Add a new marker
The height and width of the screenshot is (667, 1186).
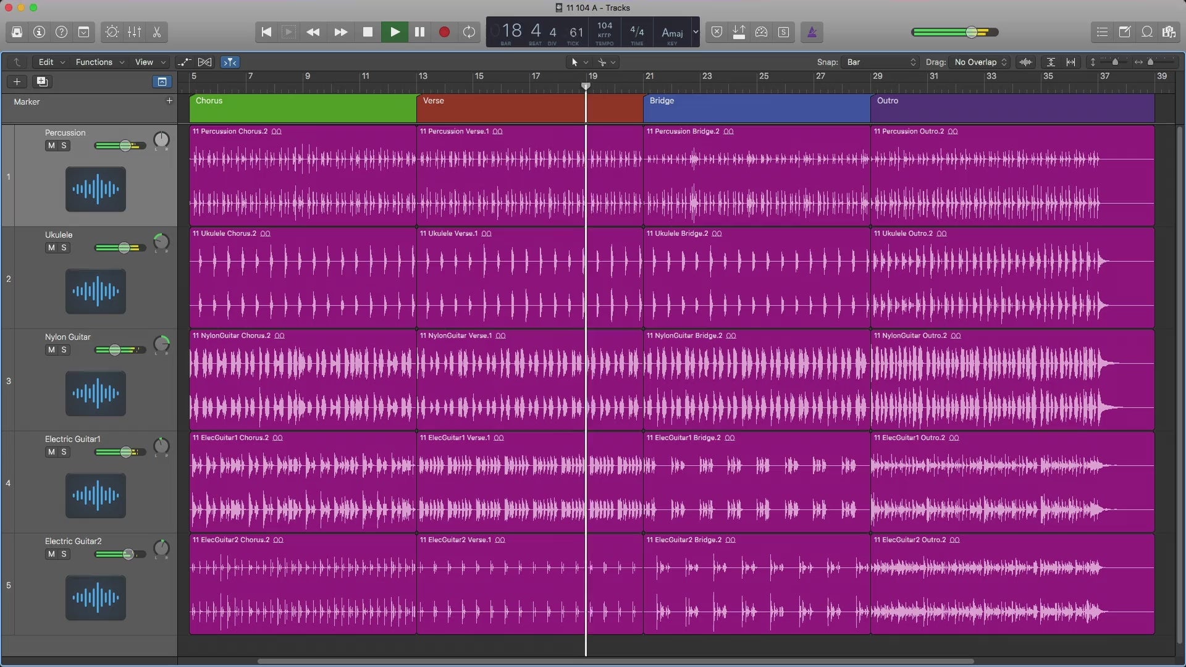click(x=169, y=101)
